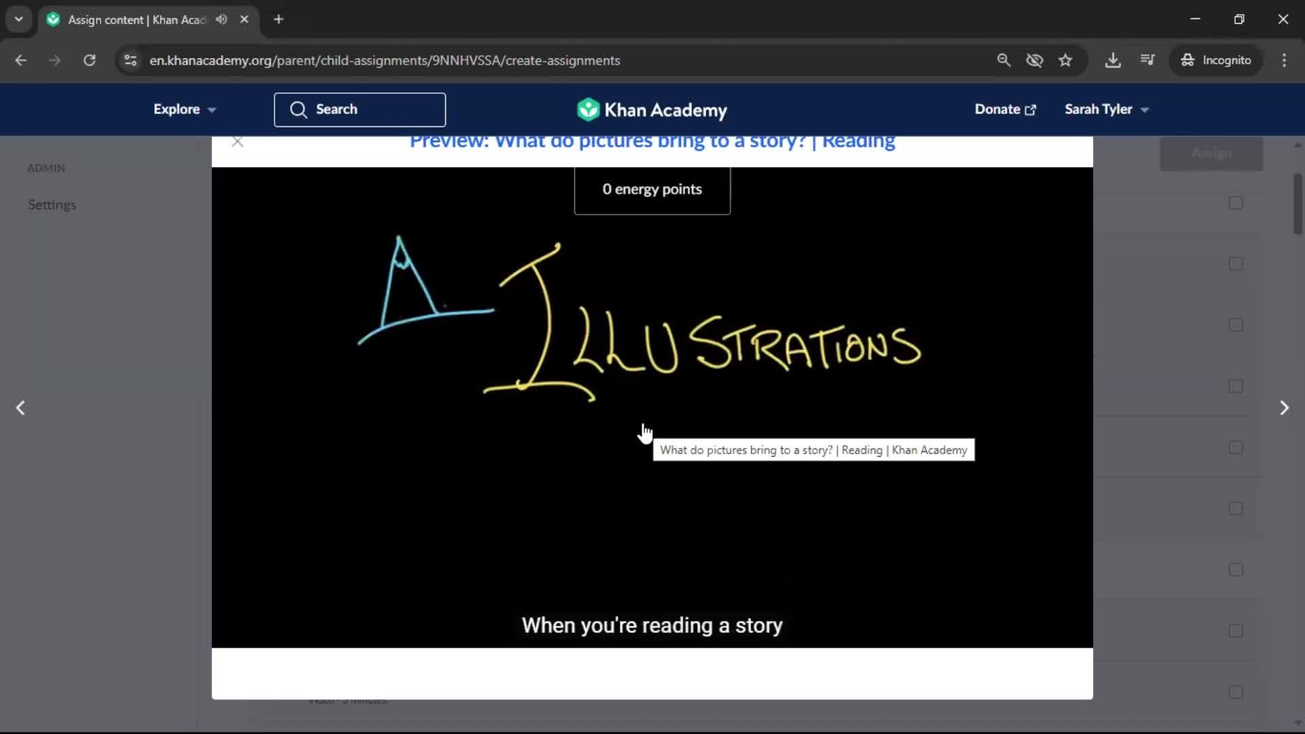Open the Donate link

(1005, 109)
